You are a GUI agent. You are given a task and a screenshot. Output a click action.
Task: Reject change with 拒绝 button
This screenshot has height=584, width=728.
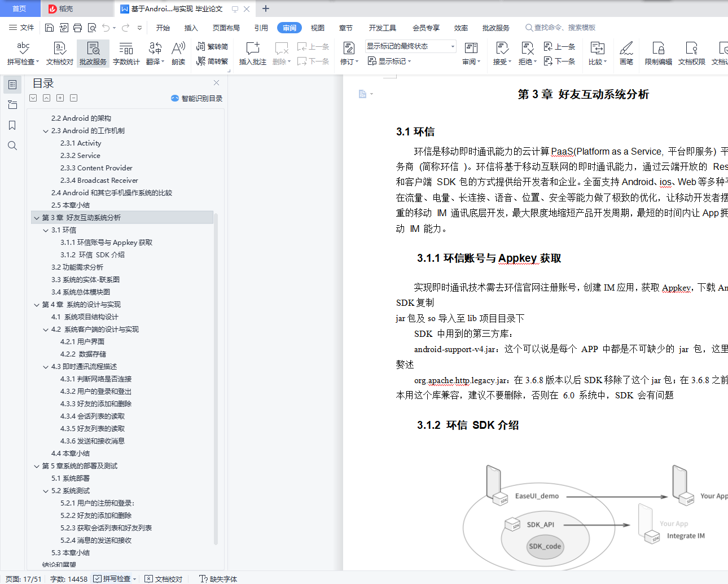pos(528,54)
